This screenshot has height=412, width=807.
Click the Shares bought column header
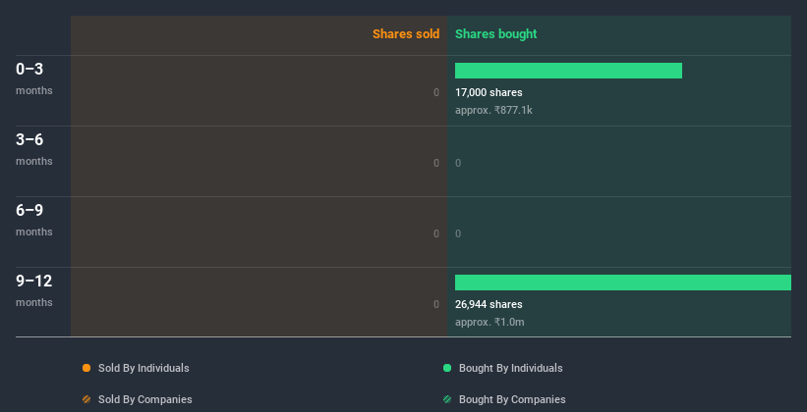pyautogui.click(x=496, y=34)
